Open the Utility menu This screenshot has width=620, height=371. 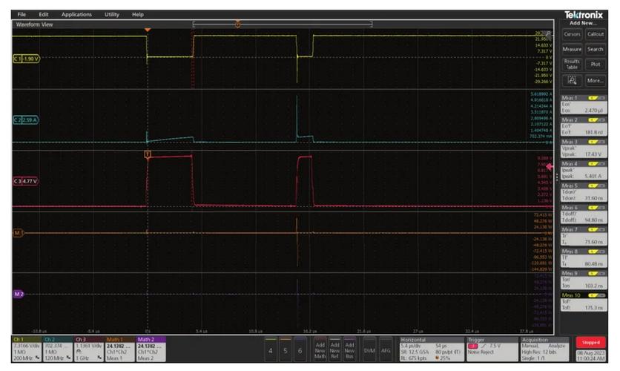pyautogui.click(x=111, y=14)
